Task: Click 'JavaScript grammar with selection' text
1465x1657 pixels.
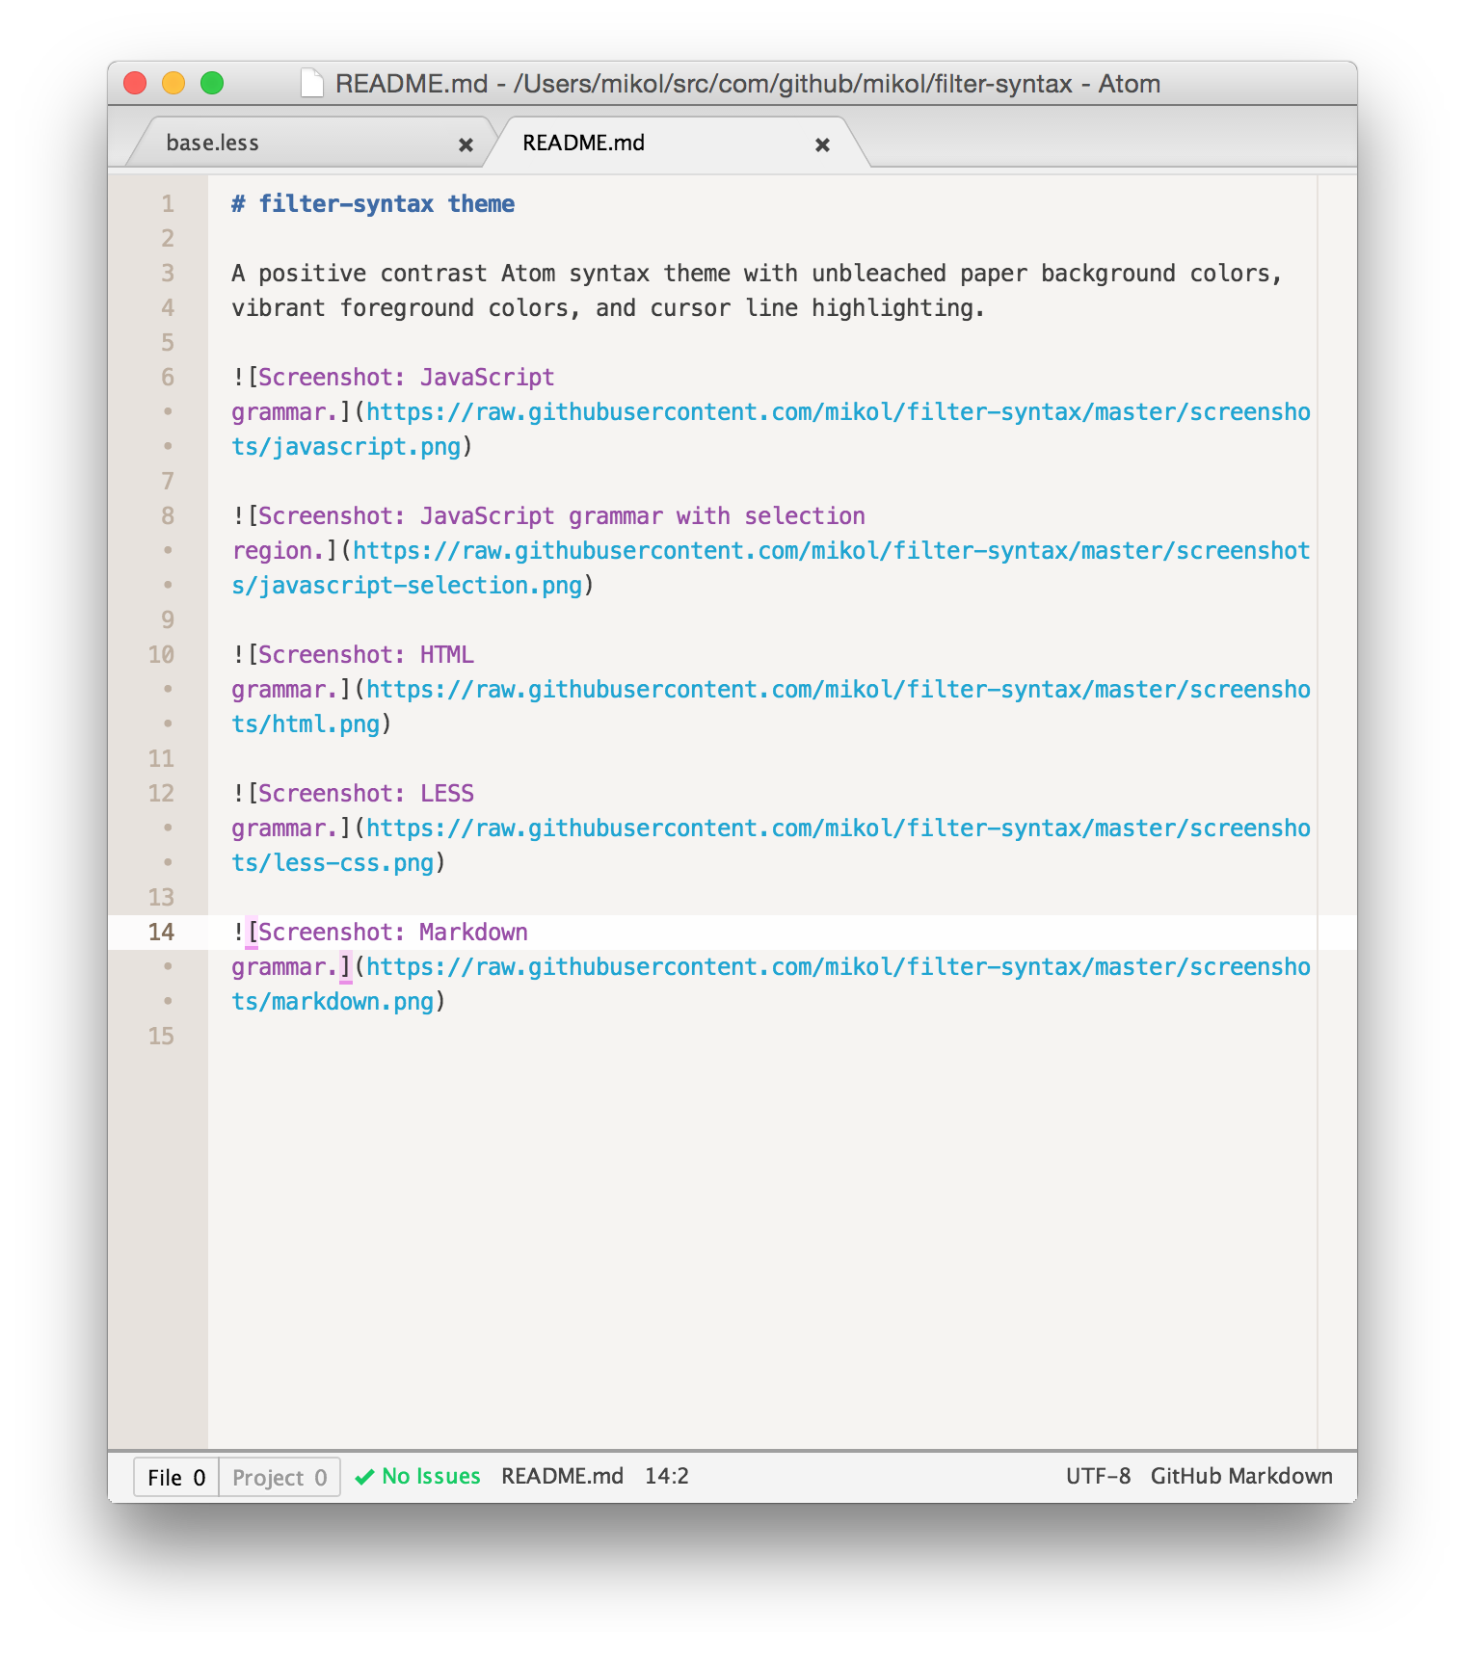Action: click(642, 515)
